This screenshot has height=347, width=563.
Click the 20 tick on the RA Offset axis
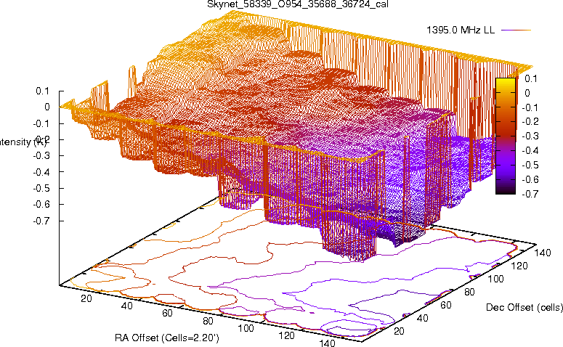tap(86, 298)
